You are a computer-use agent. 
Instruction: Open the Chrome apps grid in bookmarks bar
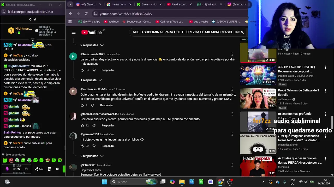tap(70, 22)
